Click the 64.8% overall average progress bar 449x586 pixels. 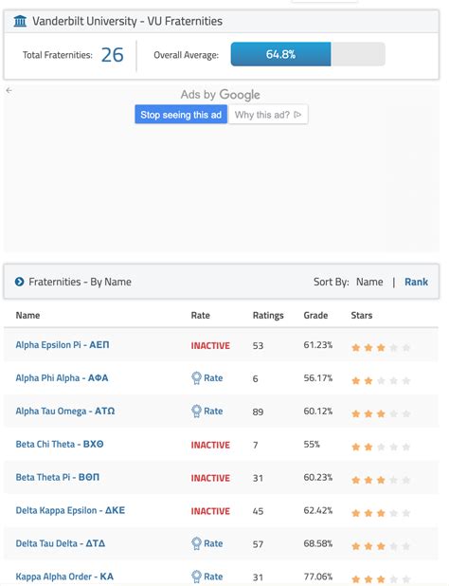pos(308,54)
